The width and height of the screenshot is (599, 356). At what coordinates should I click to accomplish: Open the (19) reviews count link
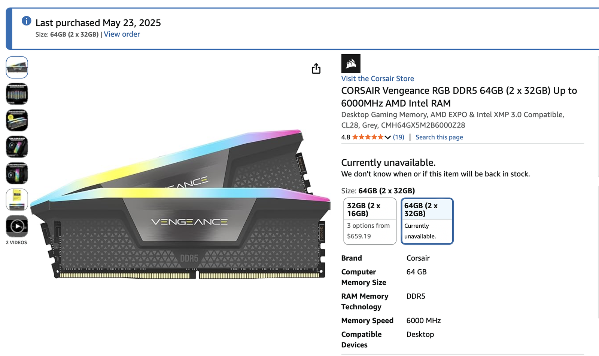(x=398, y=137)
